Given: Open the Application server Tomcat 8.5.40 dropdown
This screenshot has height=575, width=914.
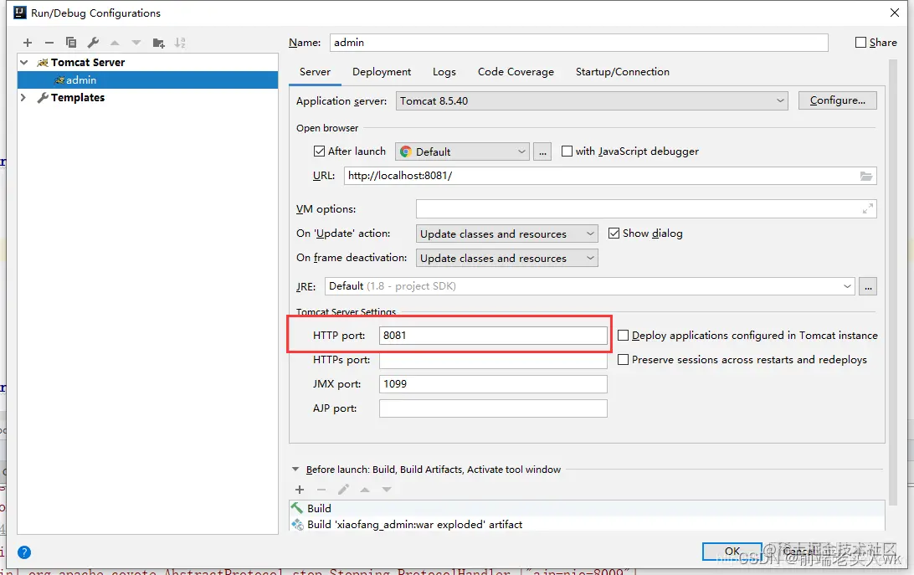Looking at the screenshot, I should (x=592, y=101).
